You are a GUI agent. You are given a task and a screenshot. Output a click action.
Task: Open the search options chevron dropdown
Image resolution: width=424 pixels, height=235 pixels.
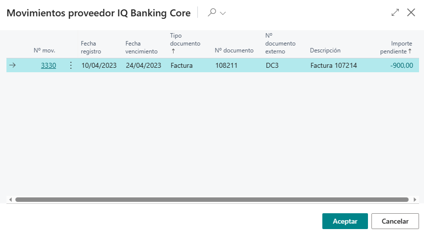223,13
